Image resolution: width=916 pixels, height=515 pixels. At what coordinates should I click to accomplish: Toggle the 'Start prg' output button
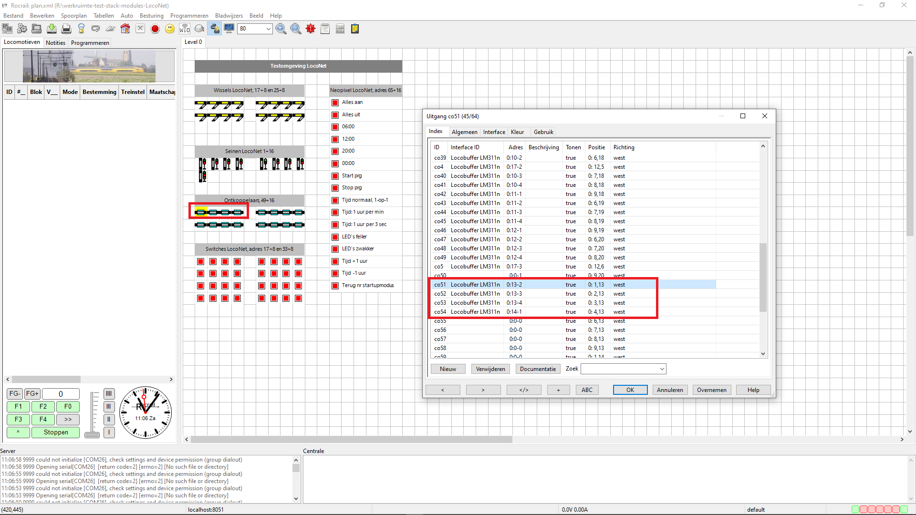point(335,176)
